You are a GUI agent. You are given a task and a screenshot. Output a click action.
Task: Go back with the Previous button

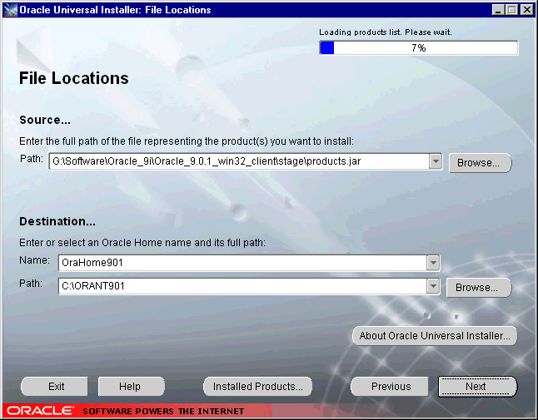click(390, 387)
